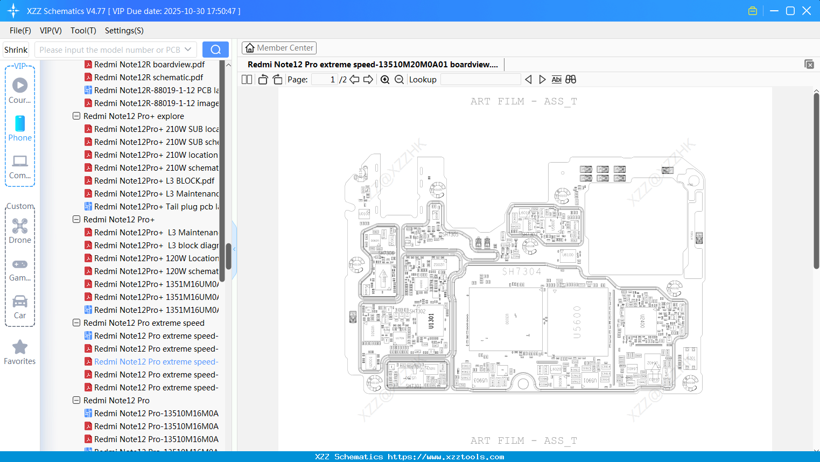Image resolution: width=820 pixels, height=462 pixels.
Task: Activate the Shrink sidebar toggle
Action: pyautogui.click(x=16, y=49)
